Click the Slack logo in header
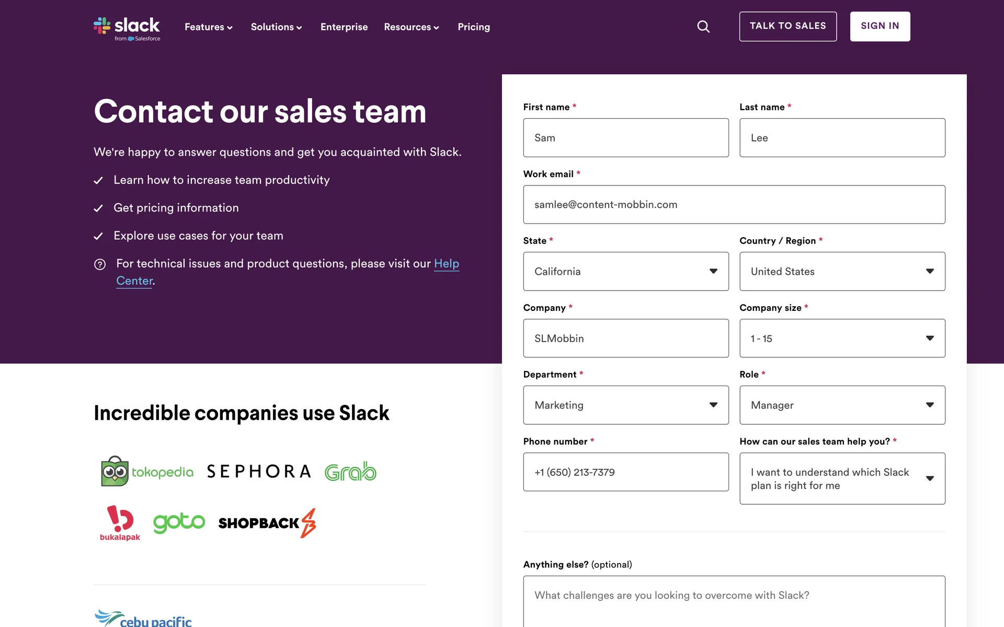The width and height of the screenshot is (1004, 627). 127,28
